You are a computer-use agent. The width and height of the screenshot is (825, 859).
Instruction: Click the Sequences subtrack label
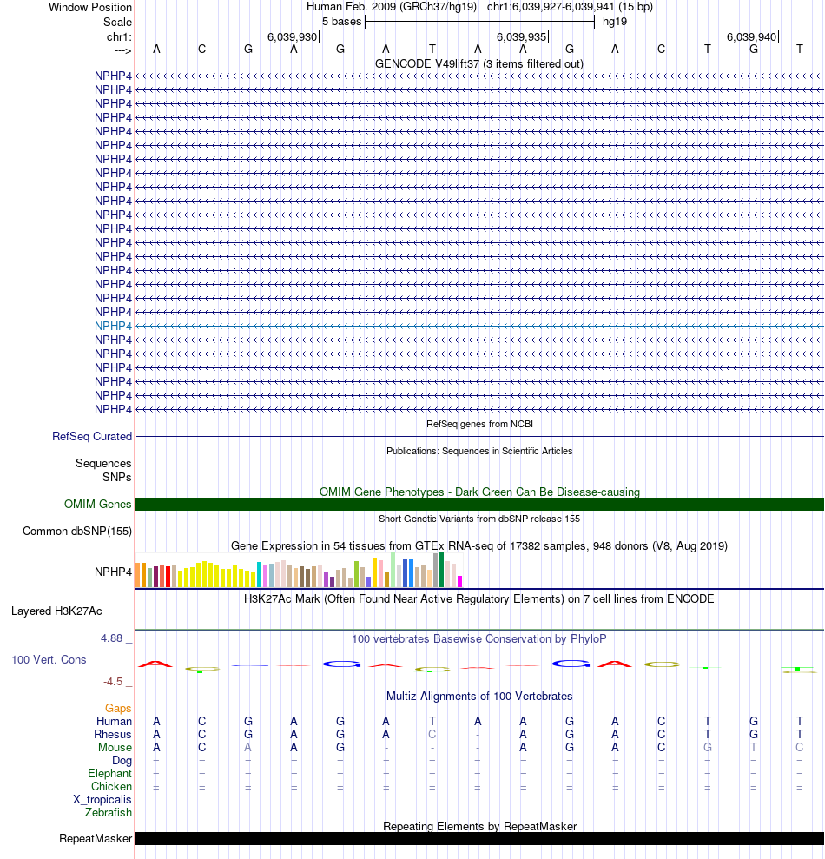point(103,464)
